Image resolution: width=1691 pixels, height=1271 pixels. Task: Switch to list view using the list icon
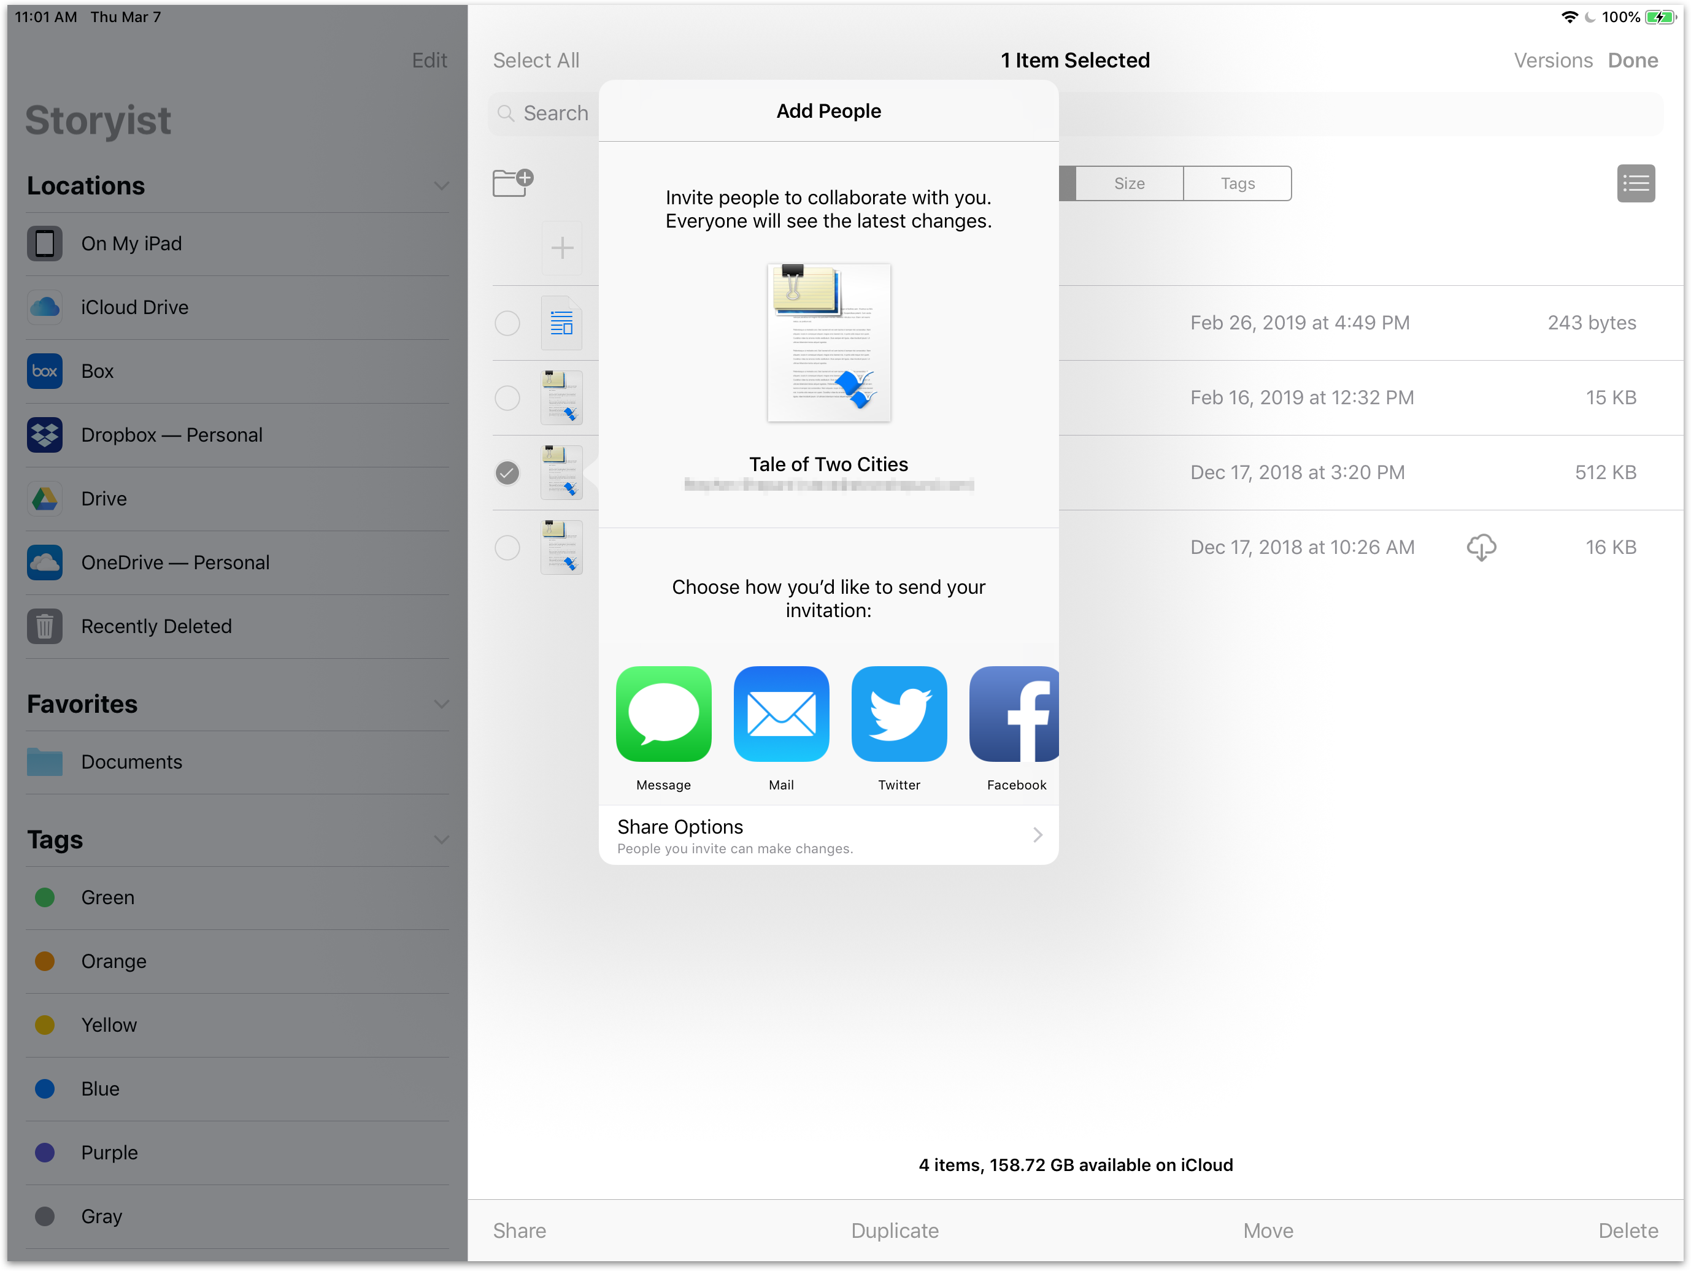(x=1636, y=183)
